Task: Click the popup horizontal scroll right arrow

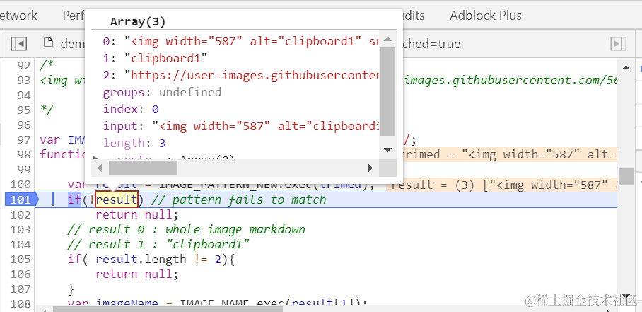Action: pos(370,168)
